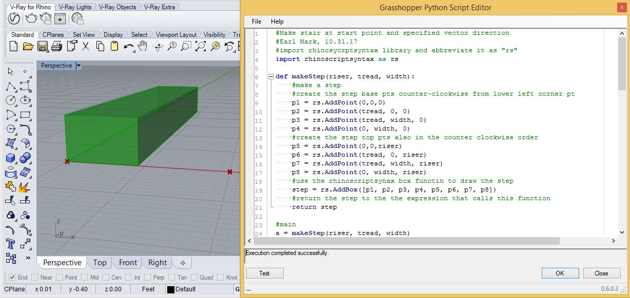
Task: Select the Explode tool in left sidebar
Action: (x=25, y=186)
